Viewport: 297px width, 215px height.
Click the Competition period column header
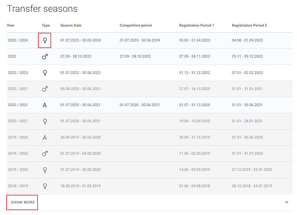coord(136,25)
